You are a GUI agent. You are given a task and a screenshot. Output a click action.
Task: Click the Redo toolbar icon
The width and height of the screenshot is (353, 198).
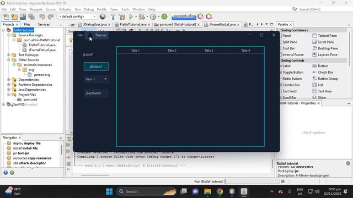50,16
